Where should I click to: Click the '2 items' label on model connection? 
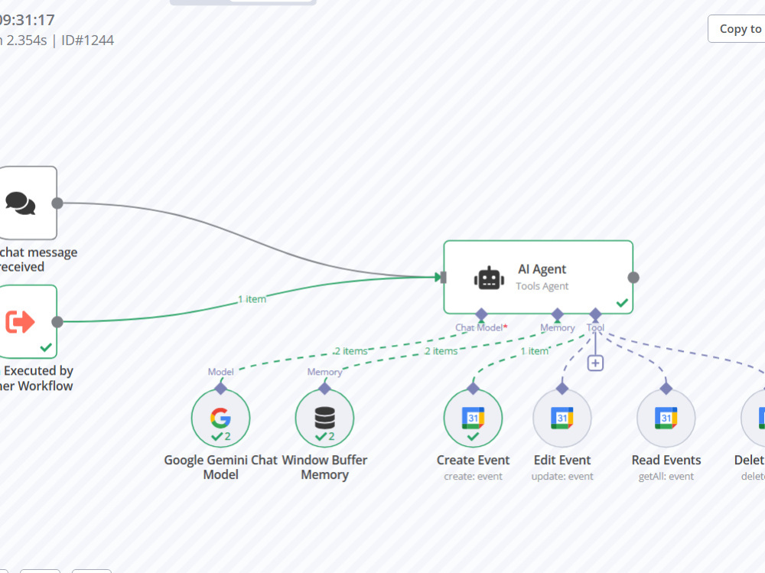click(350, 351)
